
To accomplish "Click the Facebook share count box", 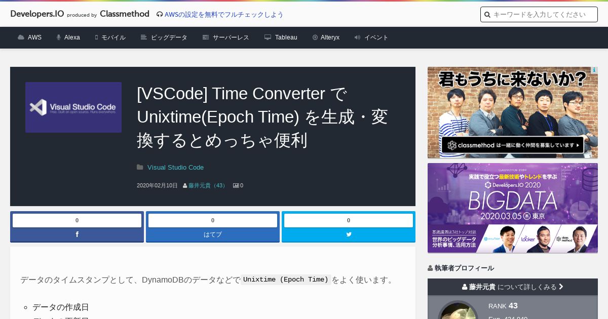I will (77, 220).
